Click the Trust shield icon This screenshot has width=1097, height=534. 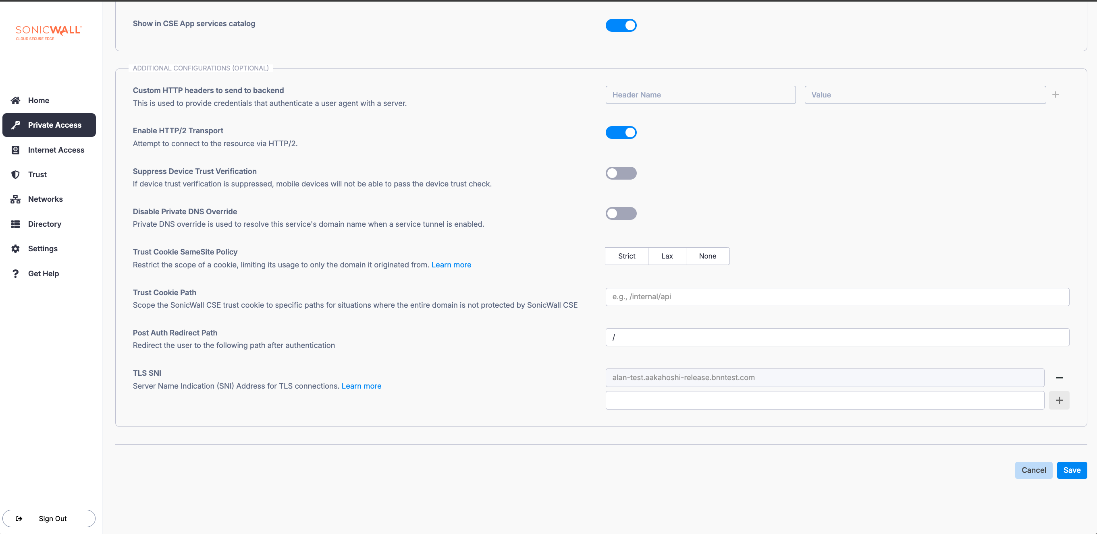tap(15, 174)
